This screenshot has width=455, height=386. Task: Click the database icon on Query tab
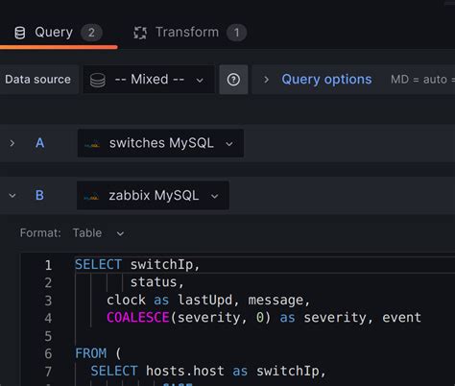pos(20,33)
